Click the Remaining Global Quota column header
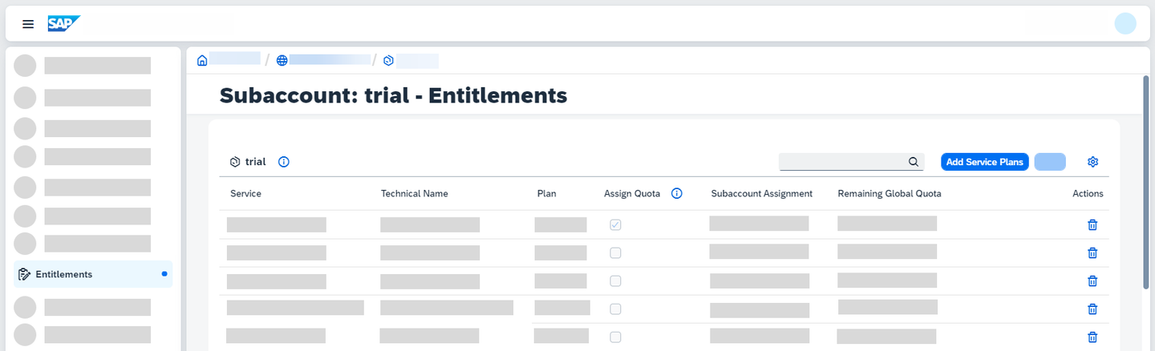The height and width of the screenshot is (351, 1155). click(x=890, y=193)
